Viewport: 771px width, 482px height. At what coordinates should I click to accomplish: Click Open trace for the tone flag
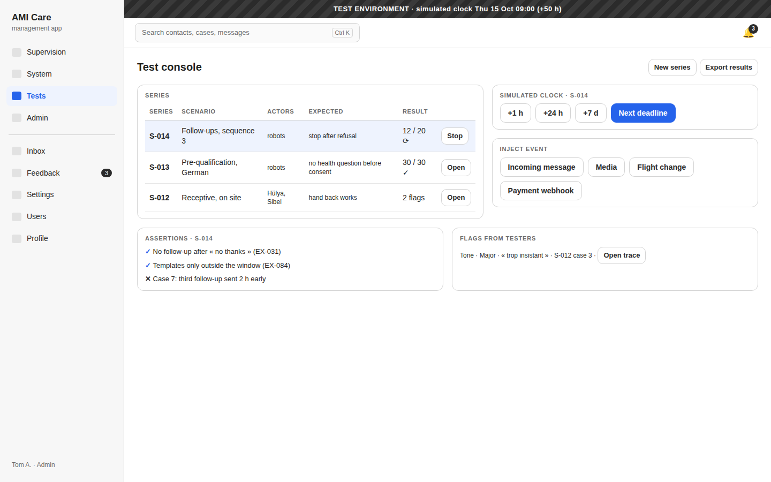pos(622,255)
